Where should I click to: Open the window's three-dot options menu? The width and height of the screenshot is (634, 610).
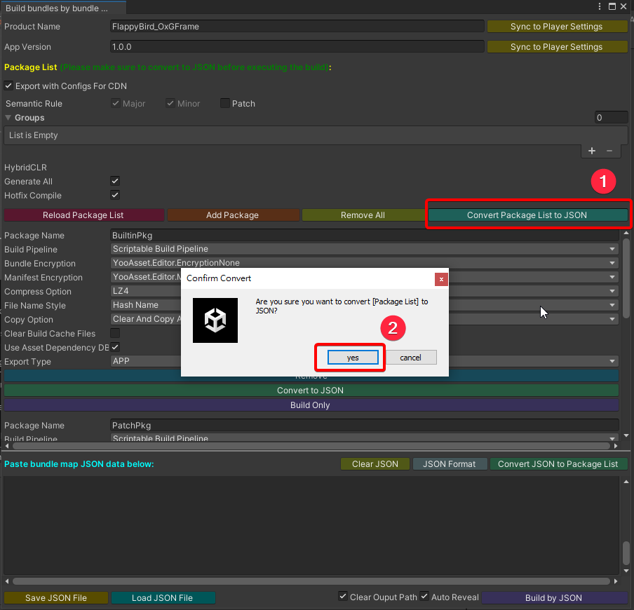click(599, 6)
